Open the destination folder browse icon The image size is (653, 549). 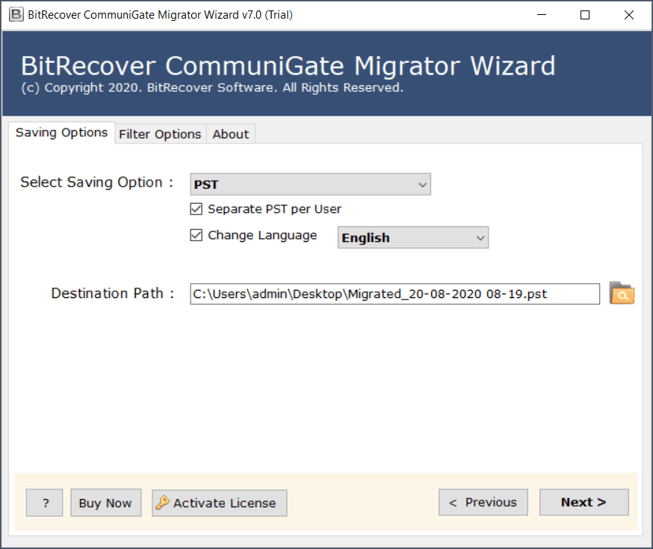(622, 293)
